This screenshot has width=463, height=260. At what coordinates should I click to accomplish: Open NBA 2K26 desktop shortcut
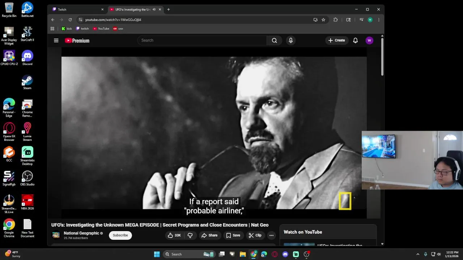pos(27,202)
